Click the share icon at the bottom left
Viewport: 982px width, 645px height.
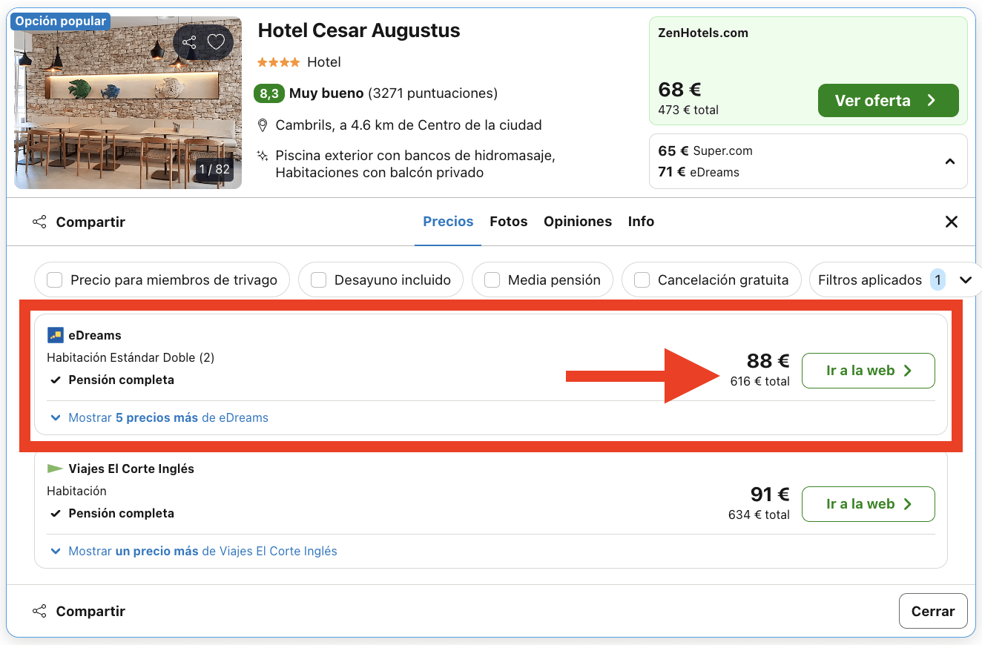(x=39, y=610)
